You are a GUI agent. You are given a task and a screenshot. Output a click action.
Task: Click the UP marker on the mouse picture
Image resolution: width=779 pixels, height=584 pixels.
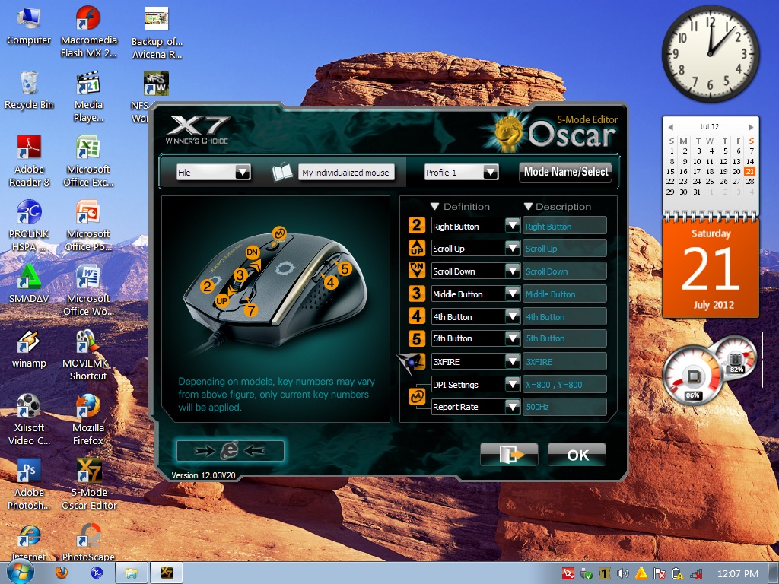pos(221,301)
